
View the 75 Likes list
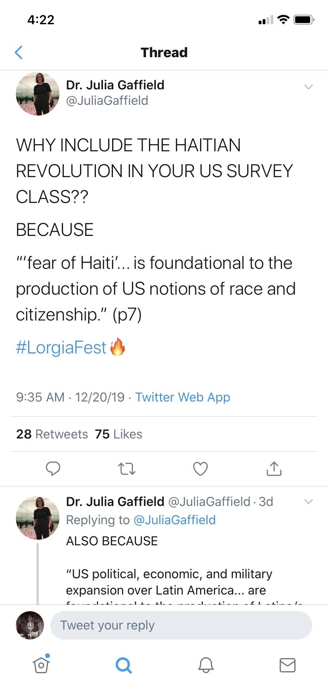point(118,434)
